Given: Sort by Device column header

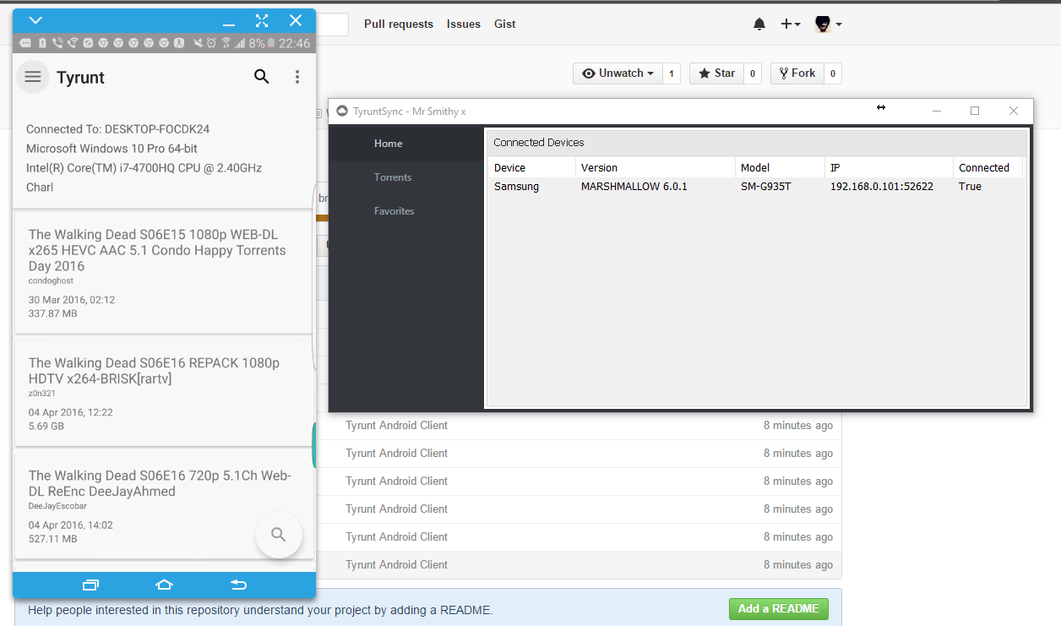Looking at the screenshot, I should point(532,167).
